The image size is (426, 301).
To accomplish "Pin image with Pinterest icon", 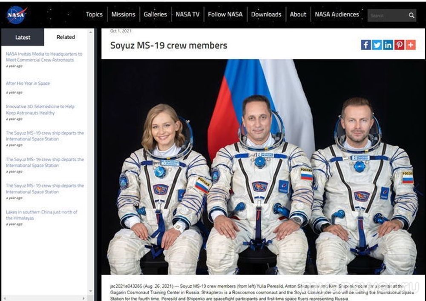I will pos(399,45).
